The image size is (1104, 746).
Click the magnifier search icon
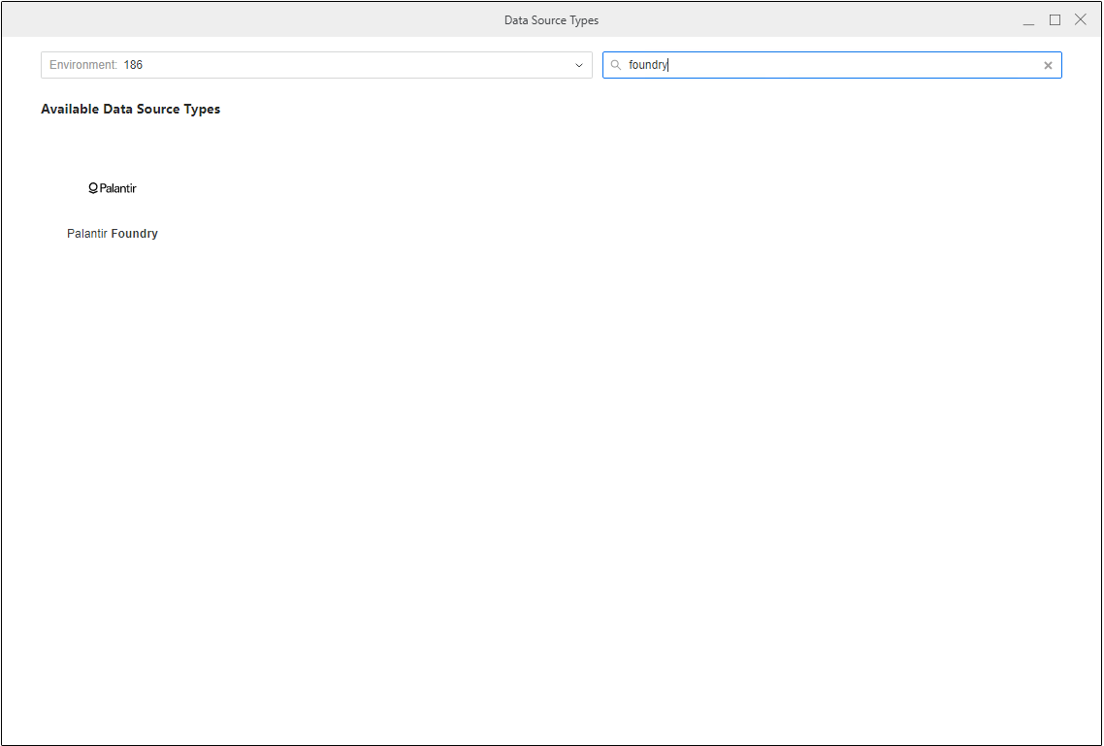point(615,65)
